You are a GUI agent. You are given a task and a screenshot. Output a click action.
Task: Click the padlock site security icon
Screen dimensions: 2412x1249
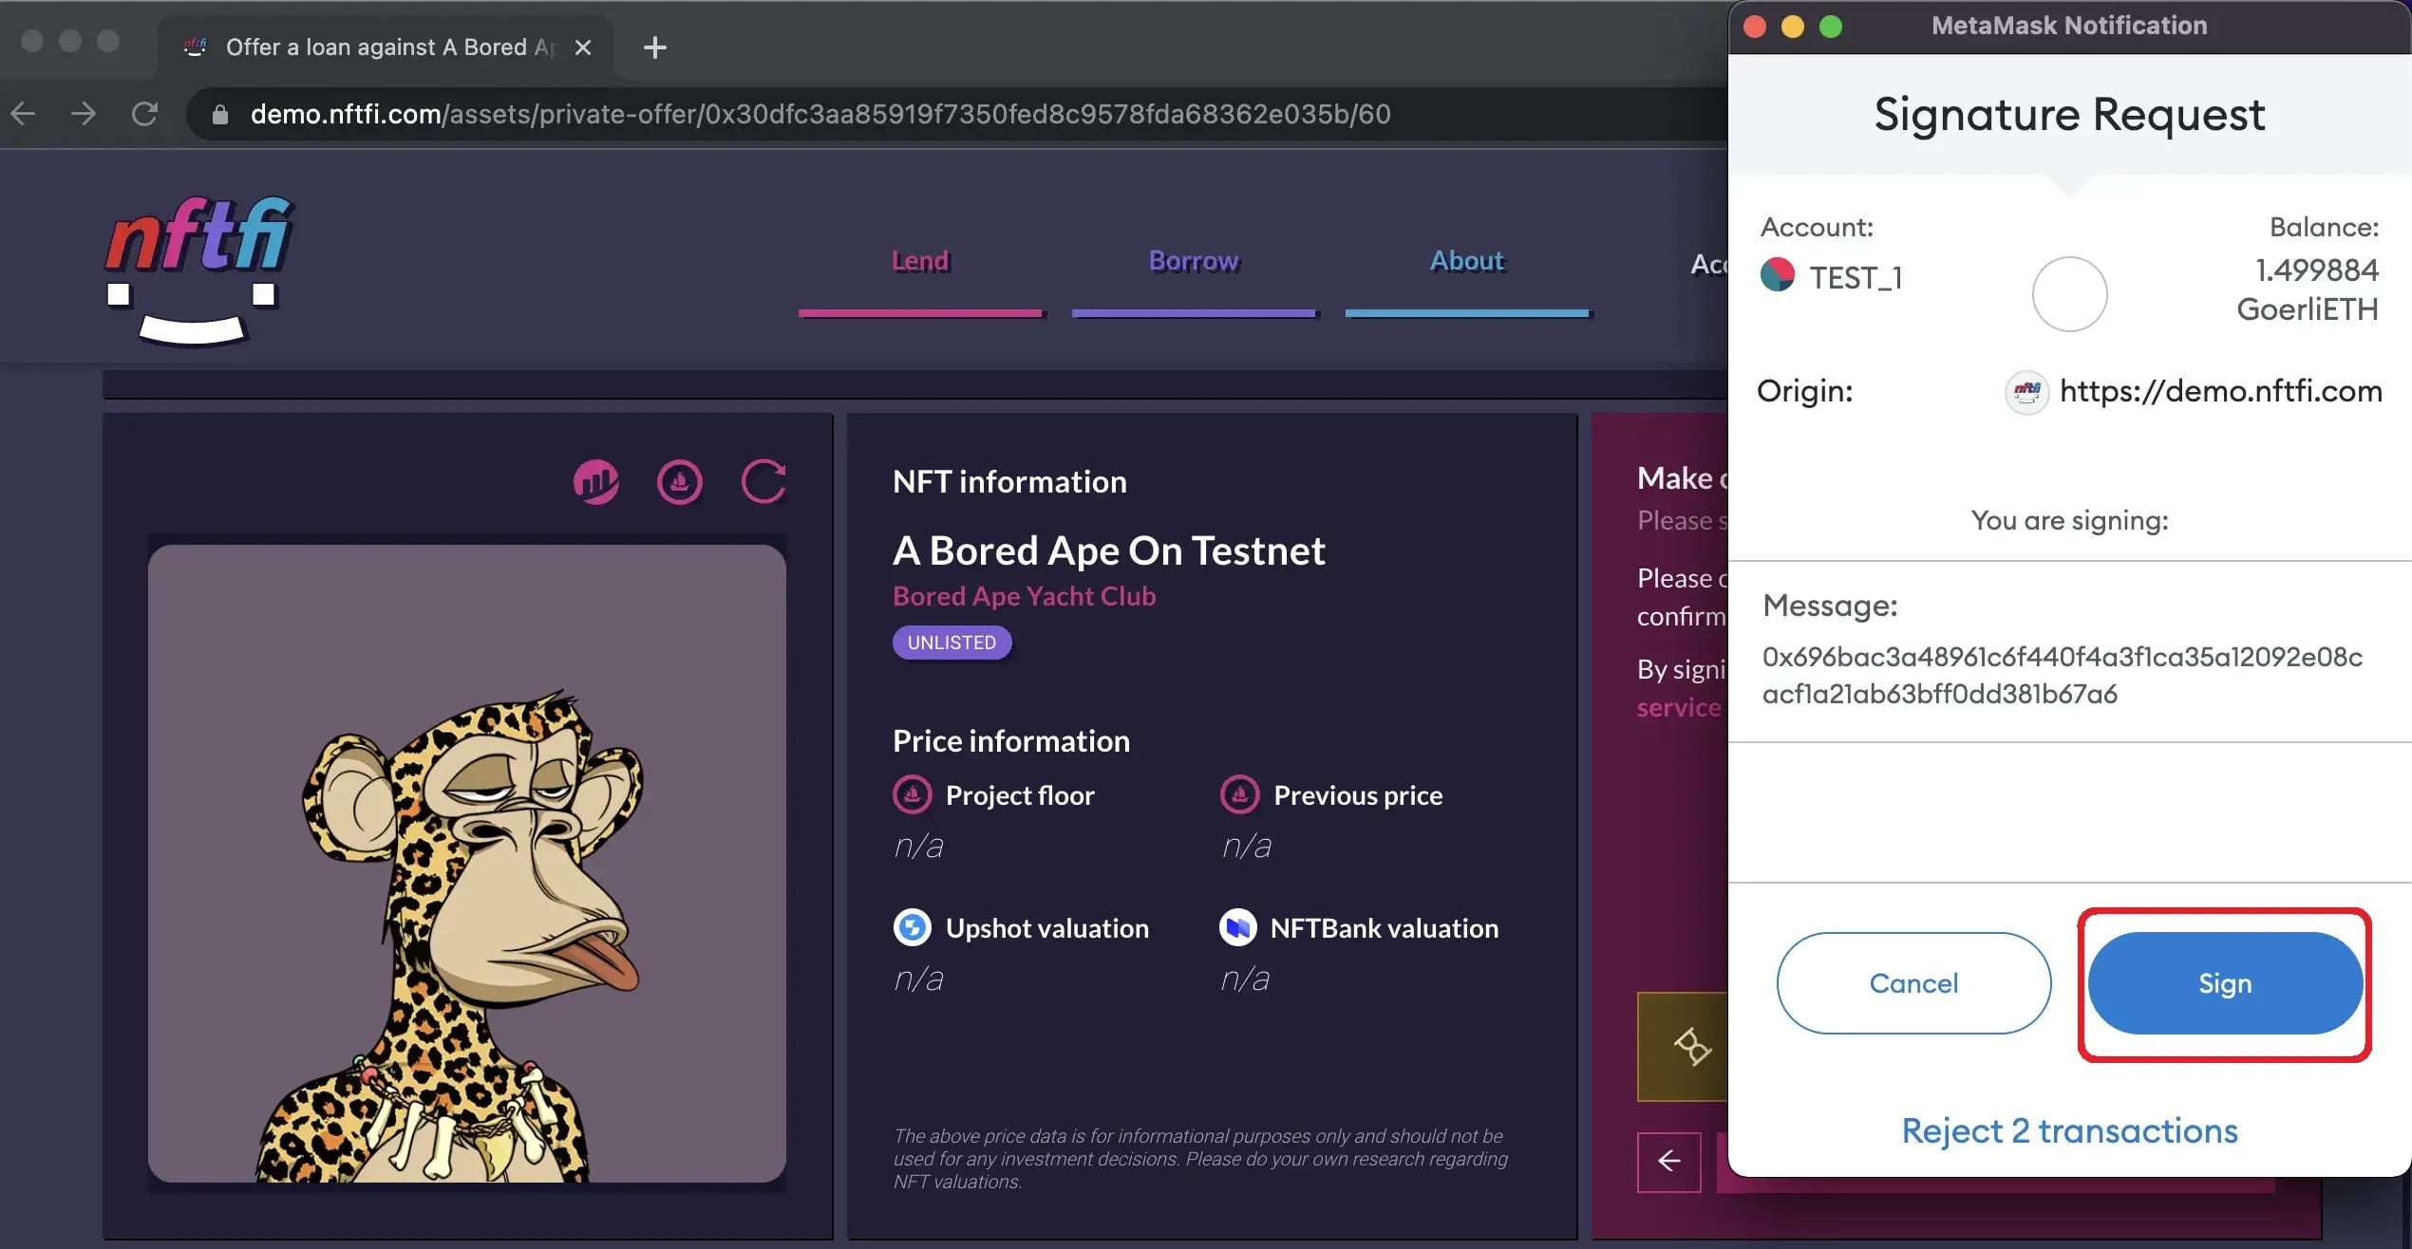(220, 115)
